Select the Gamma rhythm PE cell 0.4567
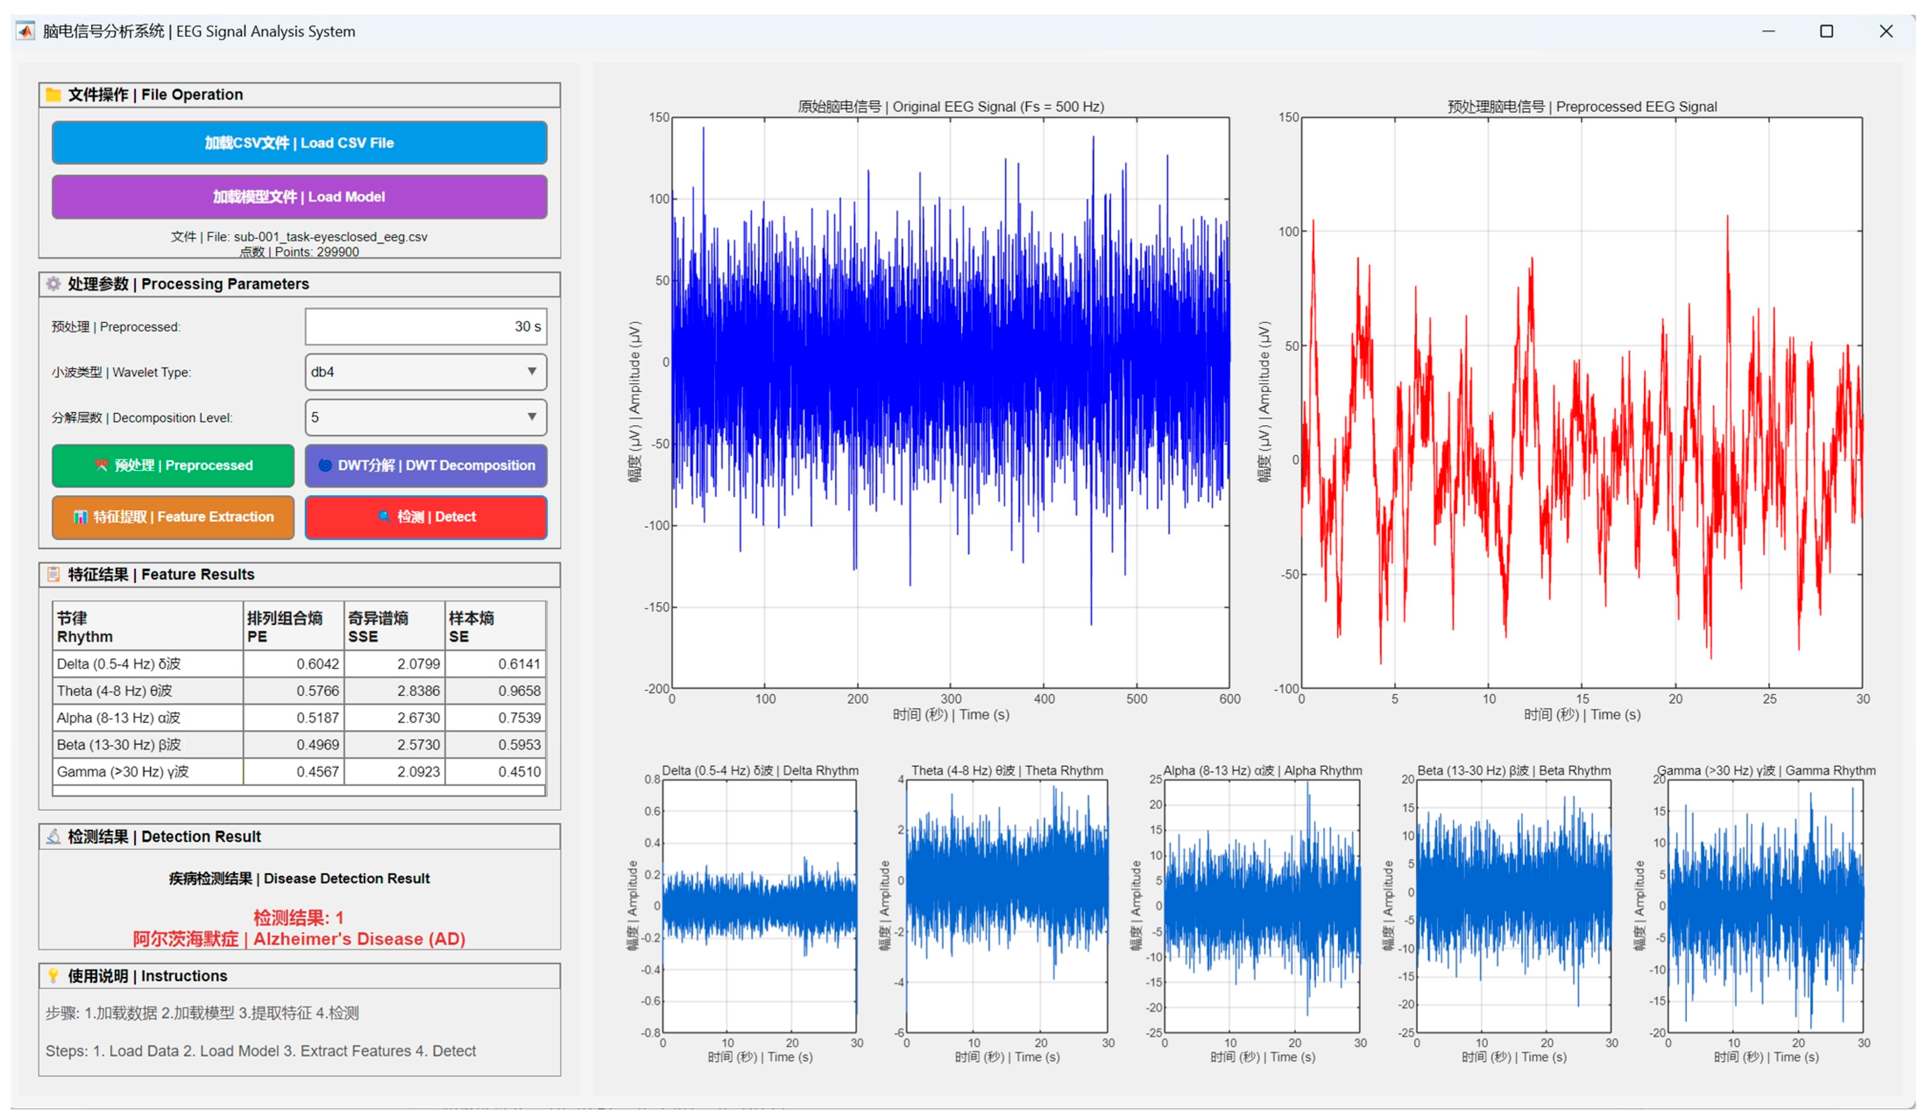 click(x=294, y=771)
